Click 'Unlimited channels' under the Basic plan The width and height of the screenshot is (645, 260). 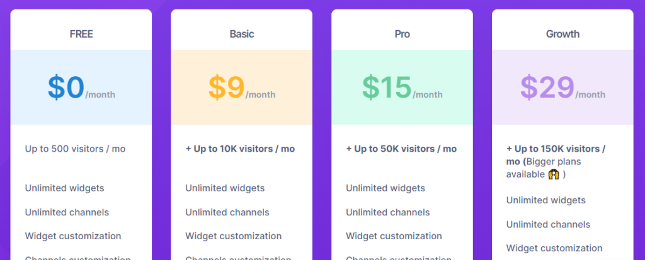pyautogui.click(x=227, y=212)
